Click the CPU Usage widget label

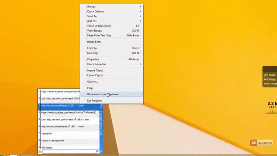click(x=270, y=75)
